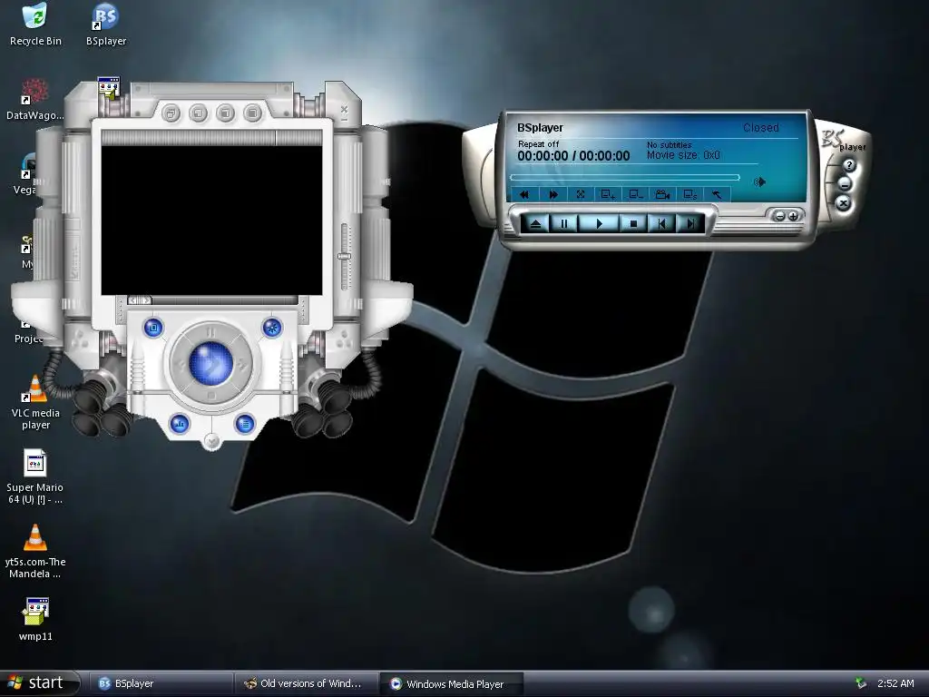Toggle BSplayer full screen mode icon

coord(581,194)
